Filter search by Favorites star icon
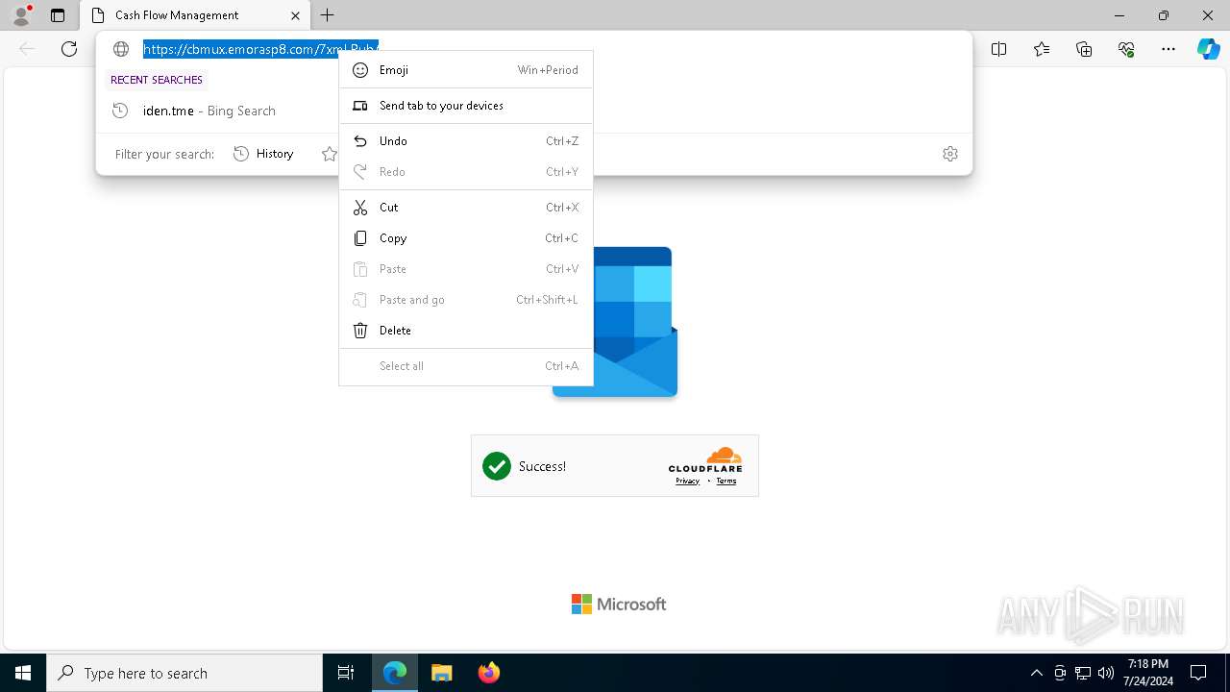The height and width of the screenshot is (692, 1230). [x=330, y=154]
